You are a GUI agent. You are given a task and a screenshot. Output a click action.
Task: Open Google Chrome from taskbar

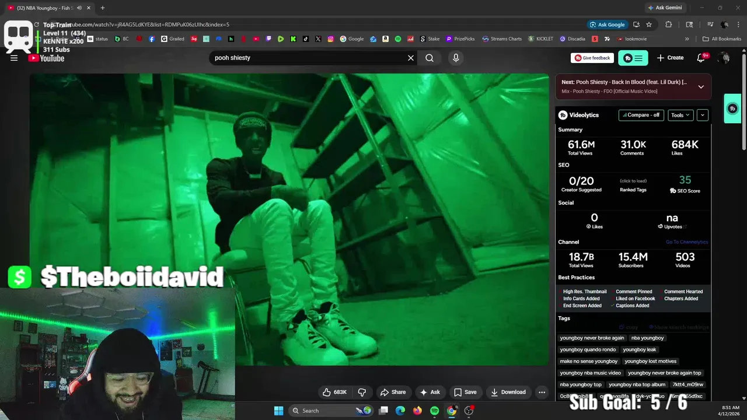451,411
